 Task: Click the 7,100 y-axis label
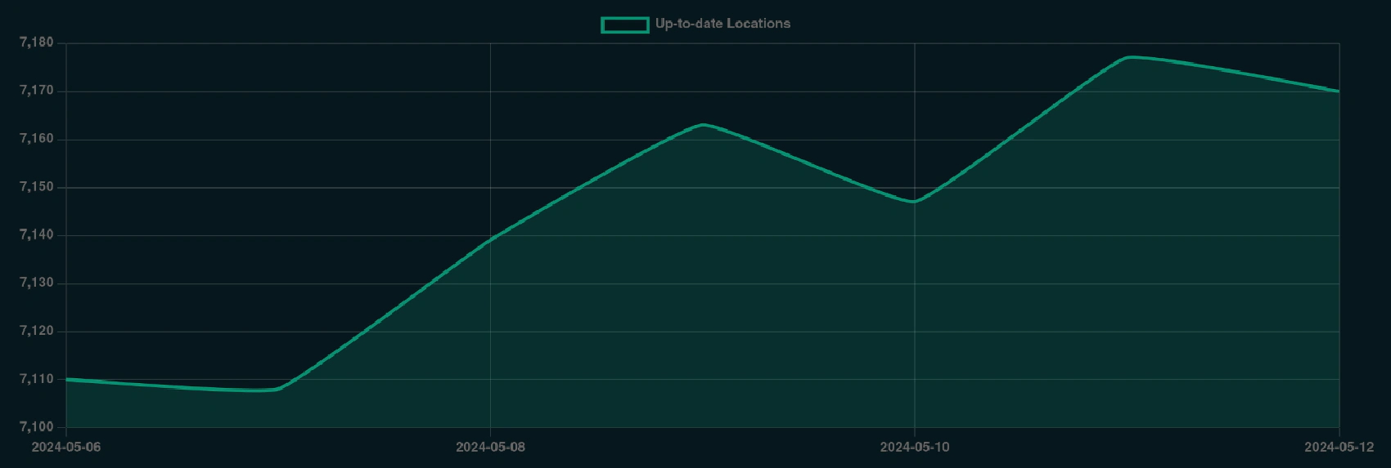tap(36, 427)
